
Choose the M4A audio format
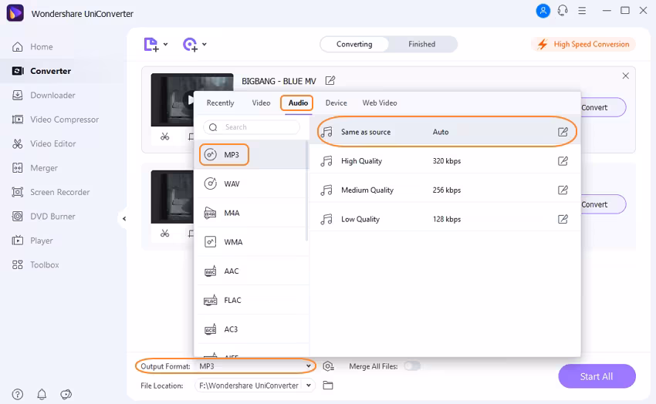pos(252,213)
